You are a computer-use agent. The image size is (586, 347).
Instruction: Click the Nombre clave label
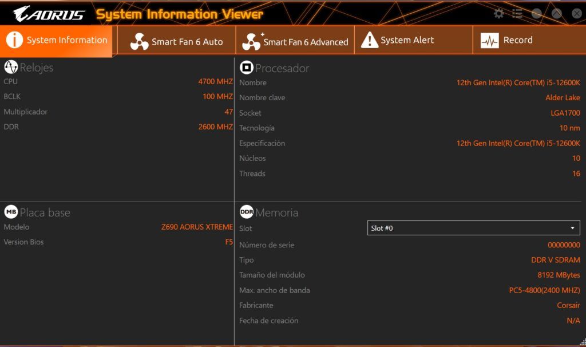click(x=262, y=97)
